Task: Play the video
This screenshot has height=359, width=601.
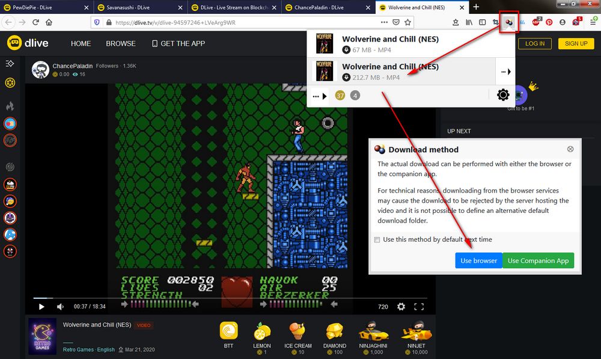Action: pos(41,307)
